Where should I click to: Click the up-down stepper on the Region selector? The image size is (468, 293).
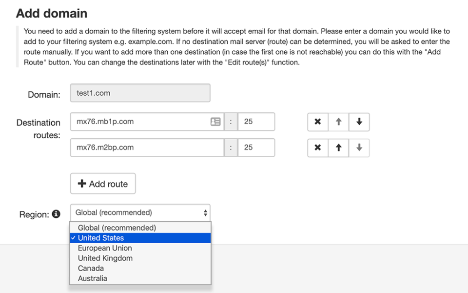[x=205, y=212]
